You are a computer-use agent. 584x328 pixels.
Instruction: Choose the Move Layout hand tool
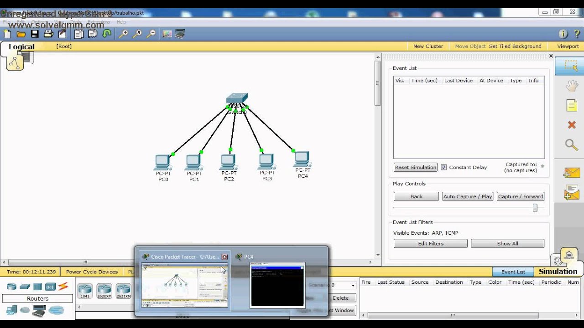pyautogui.click(x=572, y=86)
